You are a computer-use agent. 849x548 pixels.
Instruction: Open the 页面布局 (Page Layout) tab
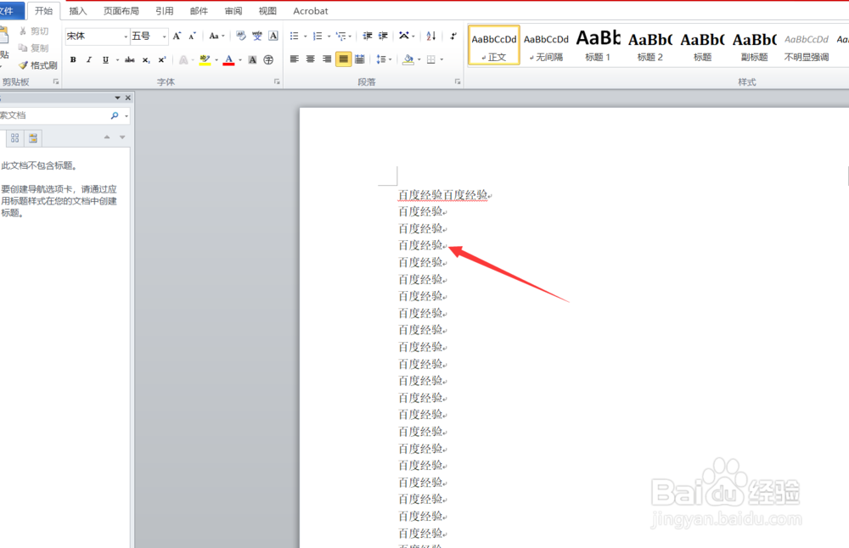(x=121, y=11)
